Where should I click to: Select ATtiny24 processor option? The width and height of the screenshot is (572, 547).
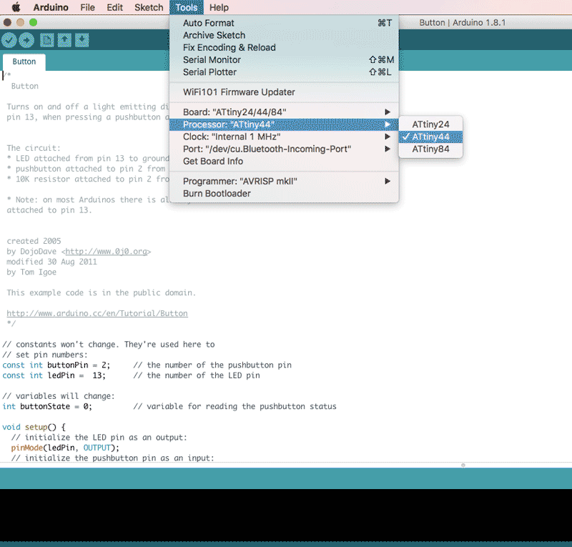pos(430,124)
